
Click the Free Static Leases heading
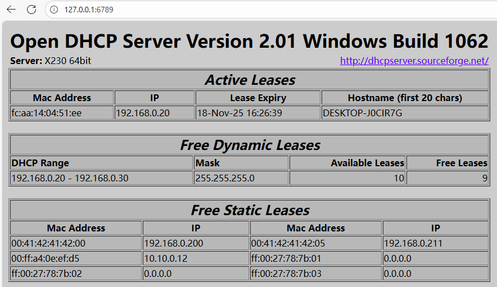point(250,210)
